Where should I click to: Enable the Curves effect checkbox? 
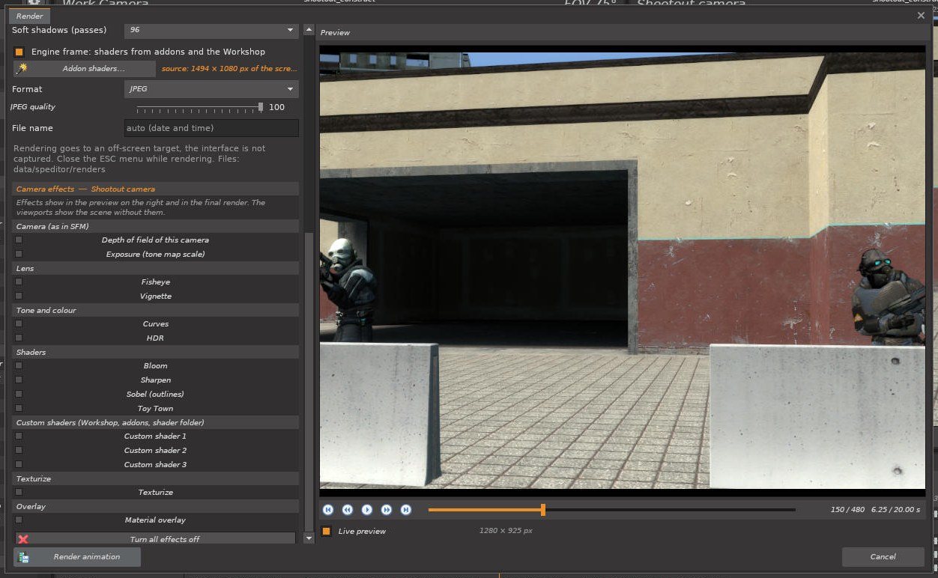coord(19,323)
